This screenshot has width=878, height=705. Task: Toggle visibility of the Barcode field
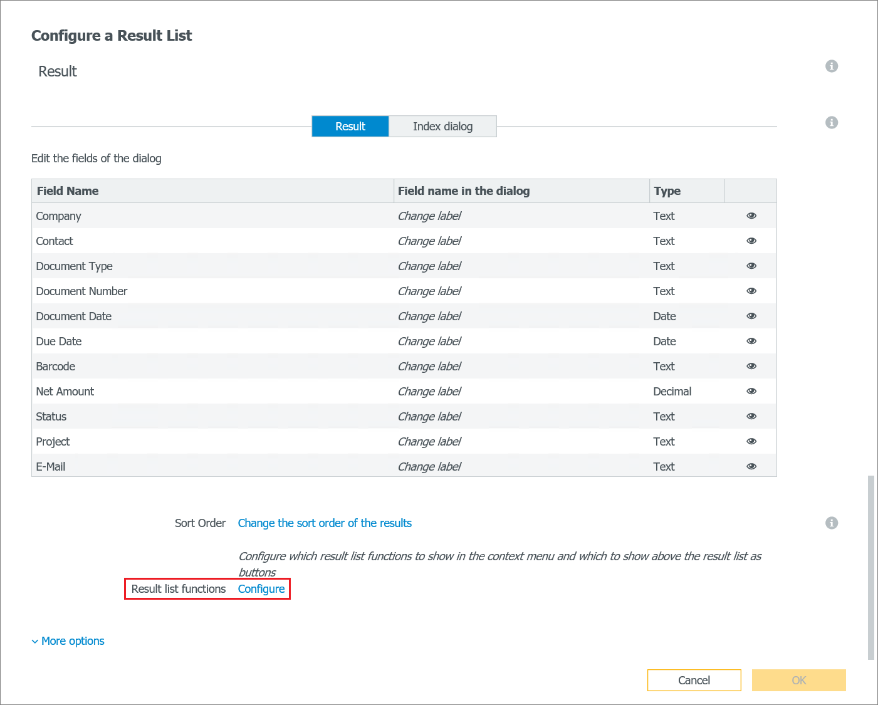(751, 366)
